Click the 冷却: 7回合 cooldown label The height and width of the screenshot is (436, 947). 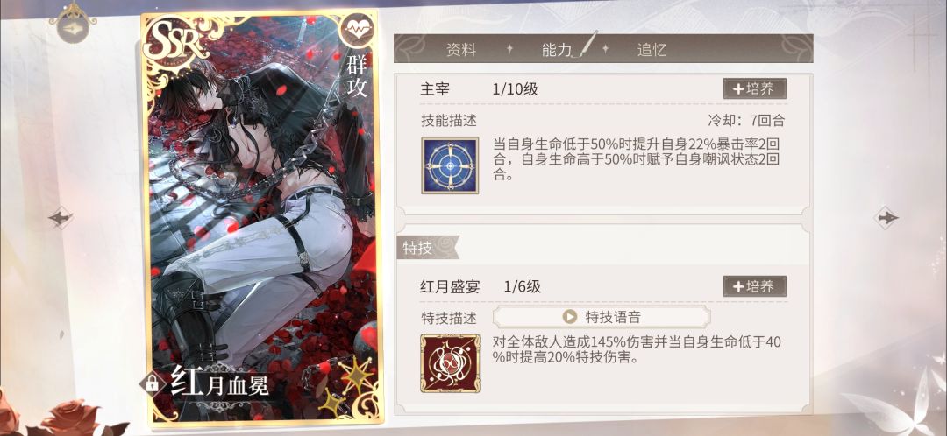pos(746,120)
